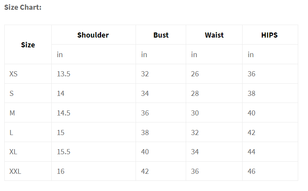Select the Waist column header
Viewport: 308px width, 191px height.
click(x=214, y=35)
